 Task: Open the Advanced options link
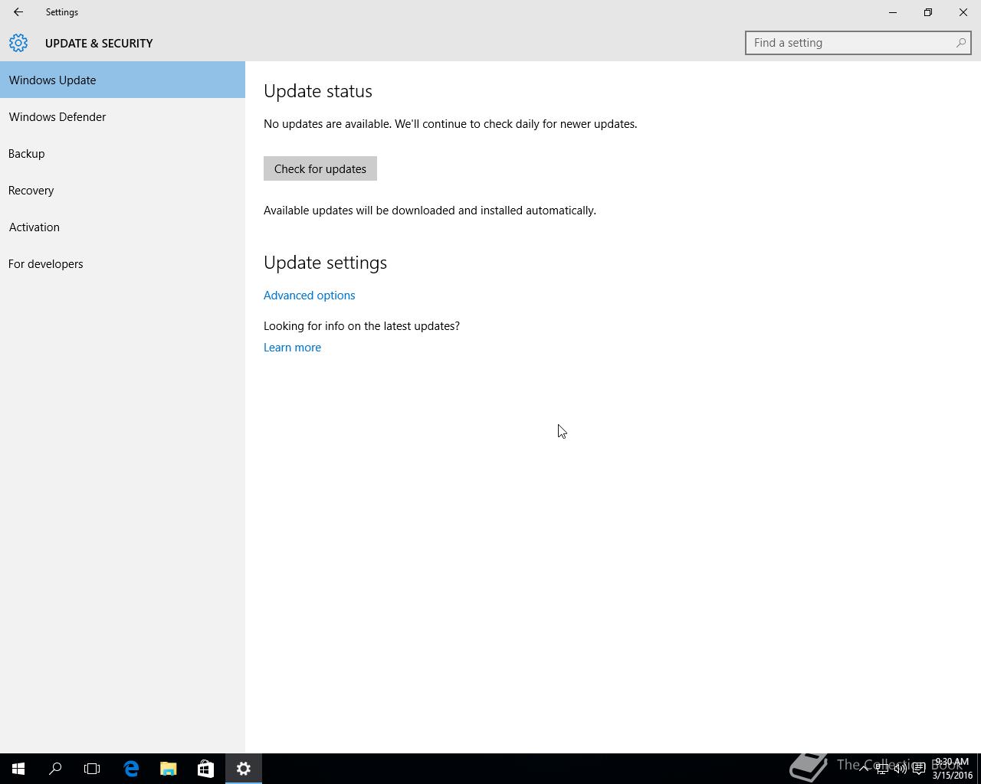point(310,295)
